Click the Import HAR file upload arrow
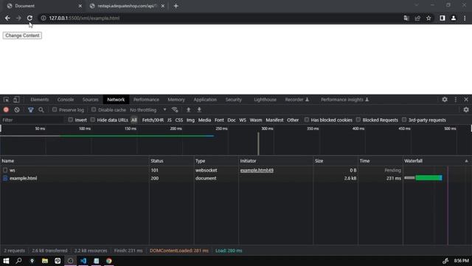The height and width of the screenshot is (266, 472). tap(189, 110)
